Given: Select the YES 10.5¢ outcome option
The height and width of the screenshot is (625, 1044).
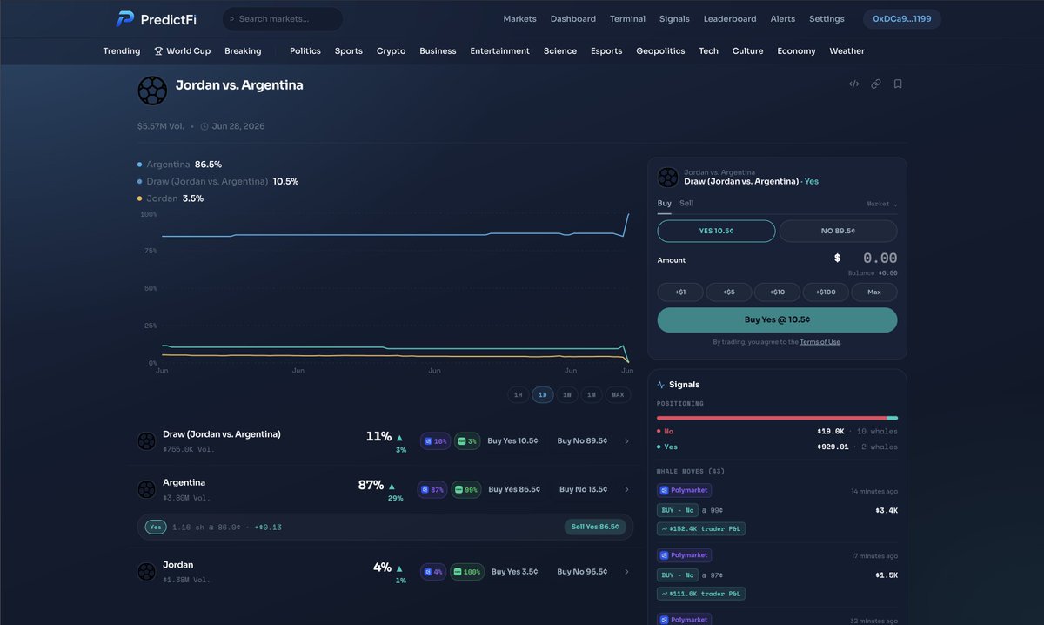Looking at the screenshot, I should (716, 231).
